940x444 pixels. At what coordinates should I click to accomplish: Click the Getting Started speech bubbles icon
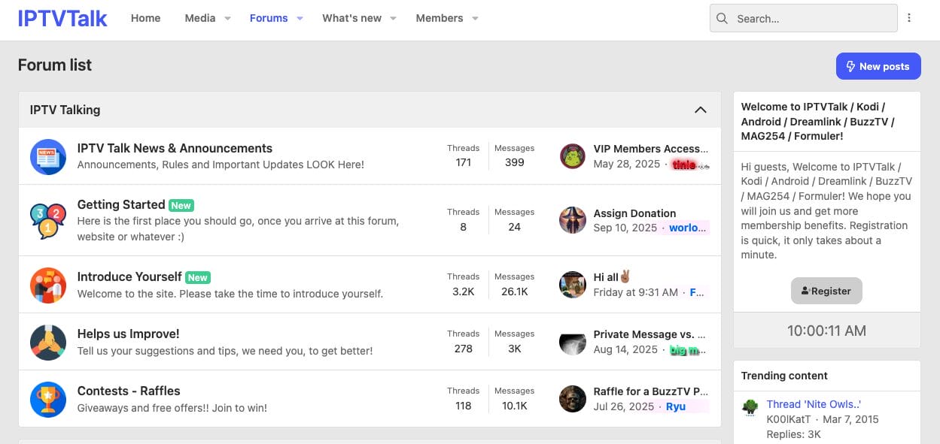click(48, 220)
